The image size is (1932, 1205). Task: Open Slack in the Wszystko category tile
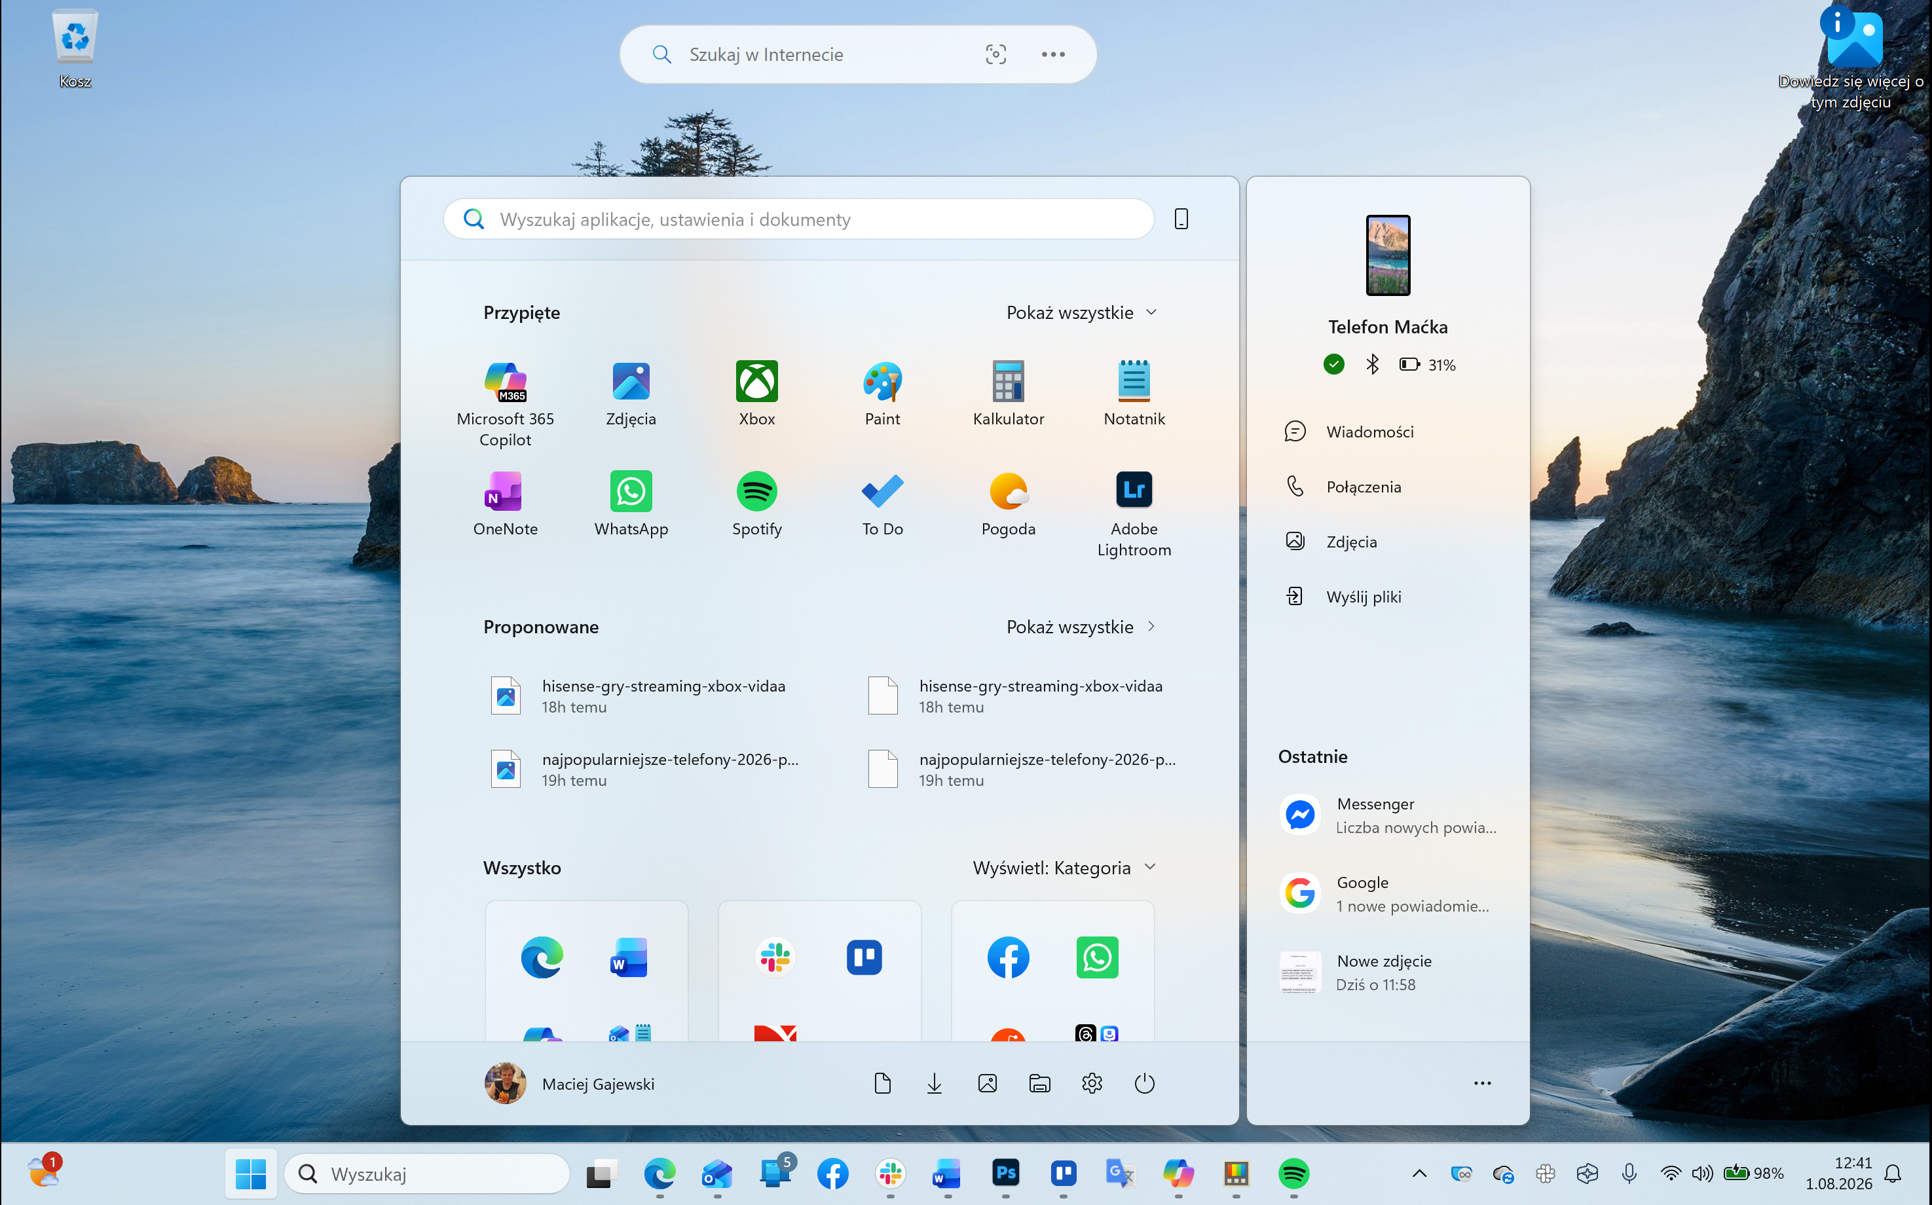775,957
